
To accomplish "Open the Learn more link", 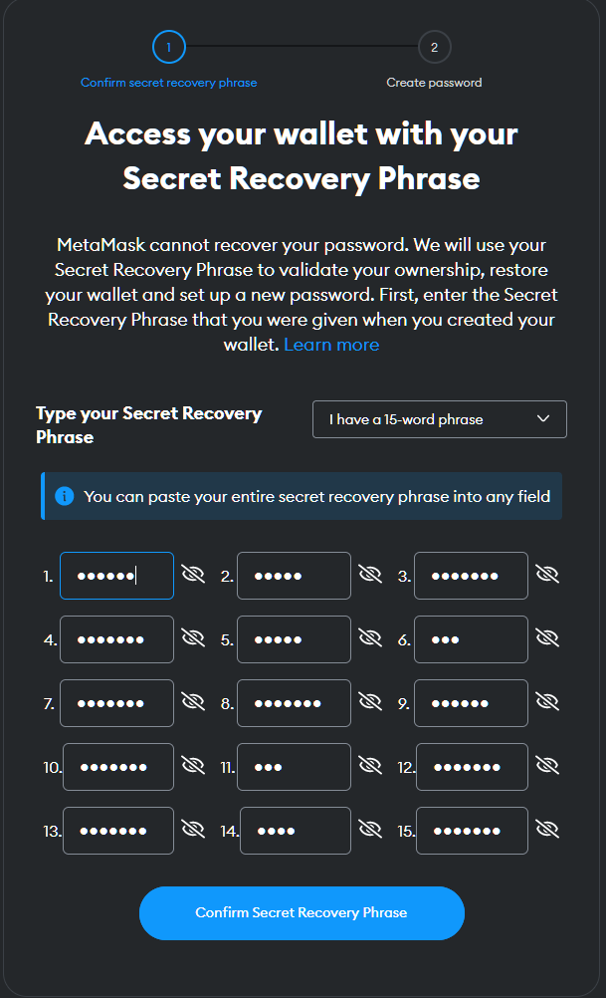I will click(x=331, y=345).
